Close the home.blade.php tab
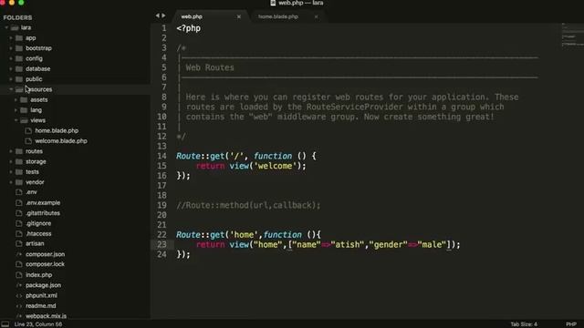Image resolution: width=584 pixels, height=328 pixels. (317, 16)
